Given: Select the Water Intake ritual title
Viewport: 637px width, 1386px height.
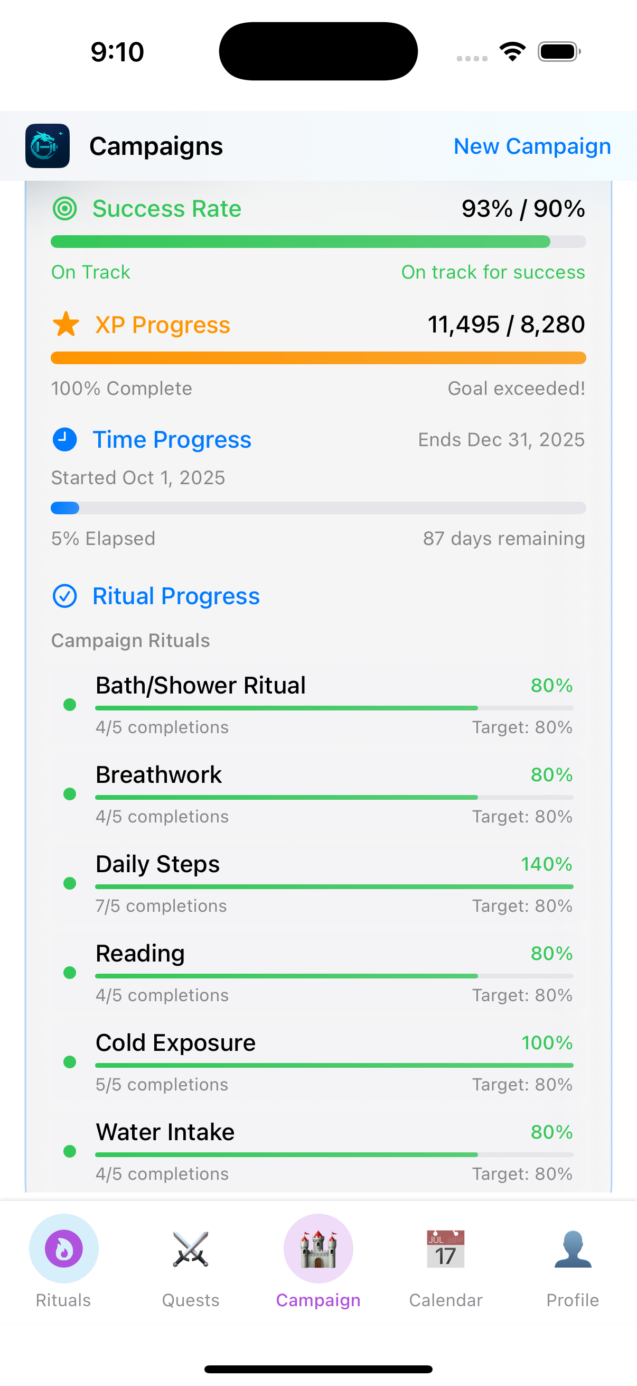Looking at the screenshot, I should (165, 1133).
